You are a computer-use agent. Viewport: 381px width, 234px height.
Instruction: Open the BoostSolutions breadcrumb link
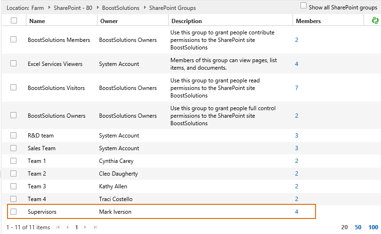tap(122, 8)
